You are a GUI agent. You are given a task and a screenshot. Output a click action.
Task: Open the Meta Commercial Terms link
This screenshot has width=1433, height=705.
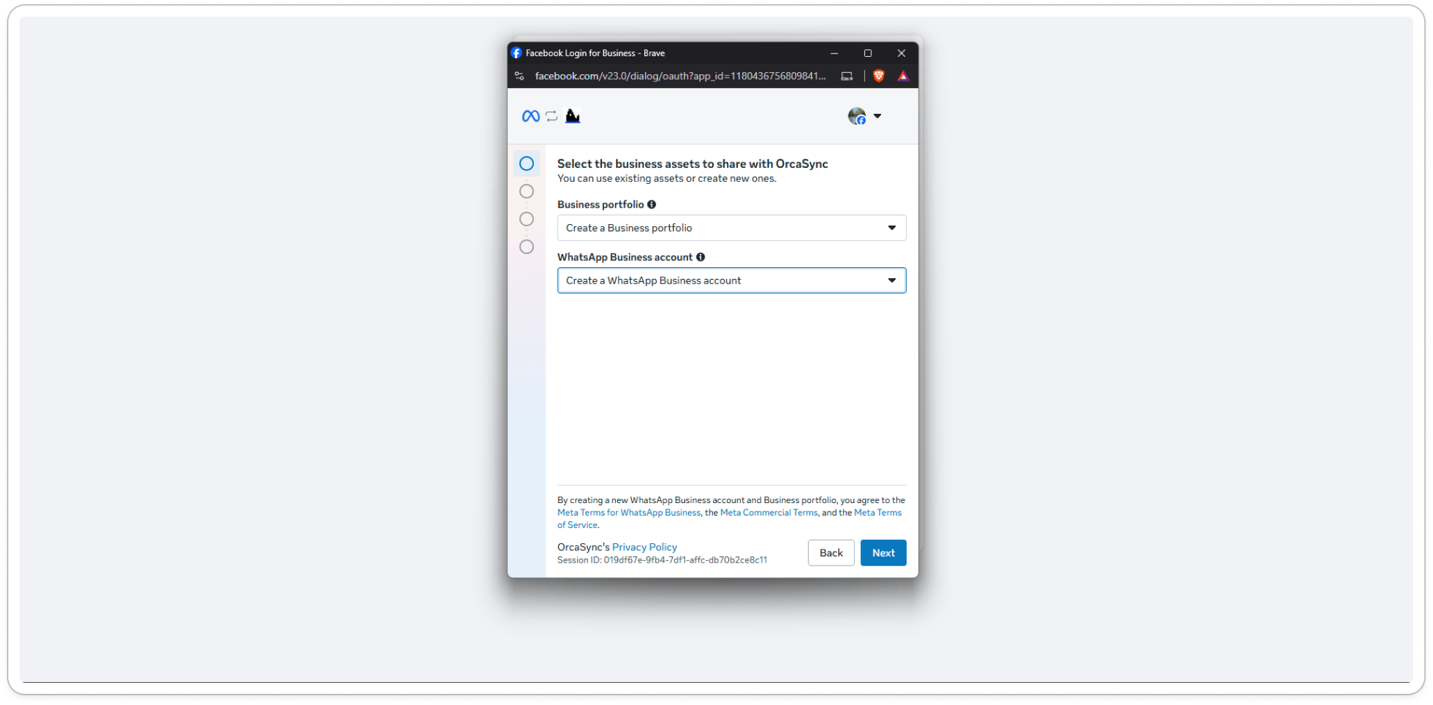[769, 513]
